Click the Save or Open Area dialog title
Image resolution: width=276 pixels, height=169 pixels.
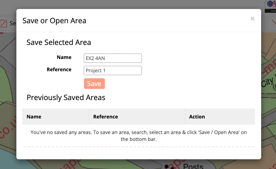[55, 21]
